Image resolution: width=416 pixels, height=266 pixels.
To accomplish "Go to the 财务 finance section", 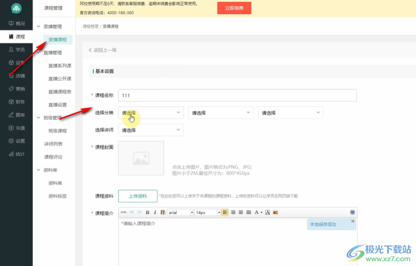I will click(17, 102).
